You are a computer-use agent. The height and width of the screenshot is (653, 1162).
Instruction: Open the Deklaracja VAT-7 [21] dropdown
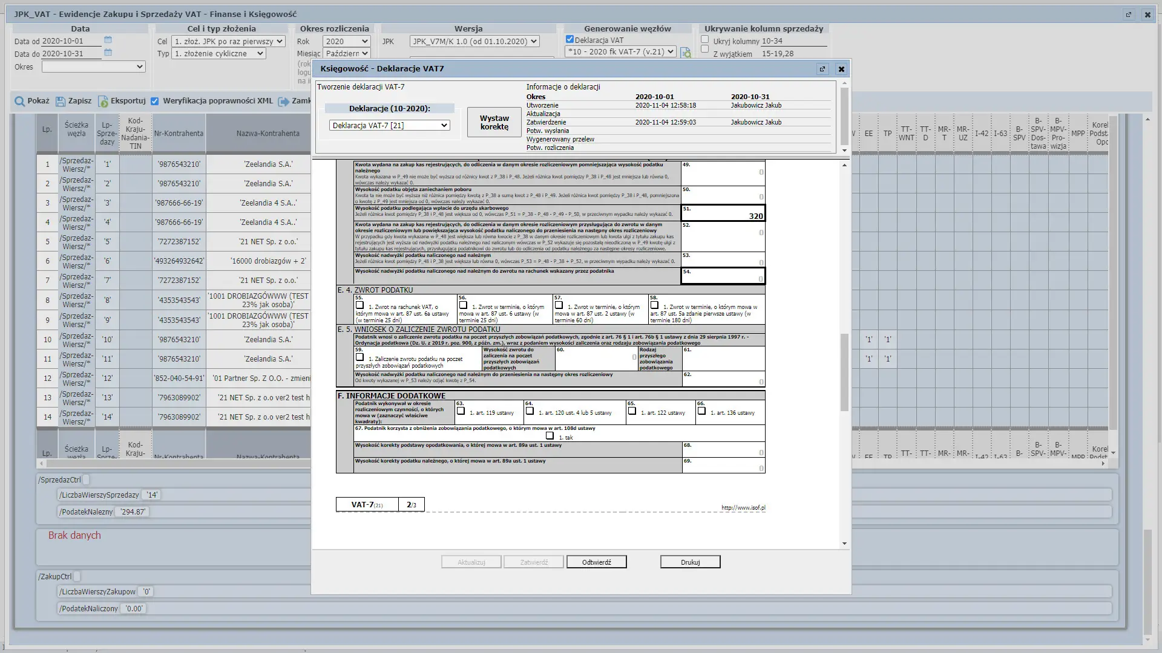[389, 125]
